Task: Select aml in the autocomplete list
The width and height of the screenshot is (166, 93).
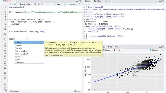Action: pyautogui.click(x=29, y=60)
